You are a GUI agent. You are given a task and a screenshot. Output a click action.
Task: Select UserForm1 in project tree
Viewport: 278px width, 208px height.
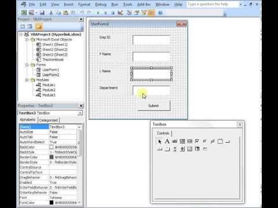[50, 70]
